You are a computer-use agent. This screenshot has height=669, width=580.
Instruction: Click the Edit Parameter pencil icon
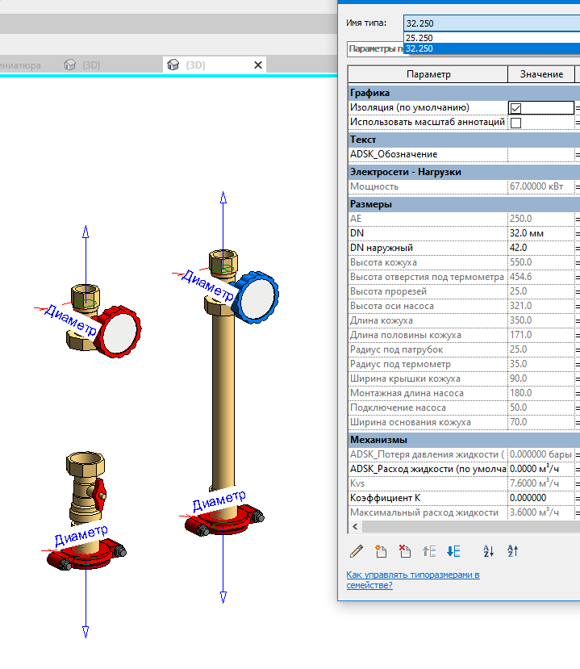click(x=357, y=551)
